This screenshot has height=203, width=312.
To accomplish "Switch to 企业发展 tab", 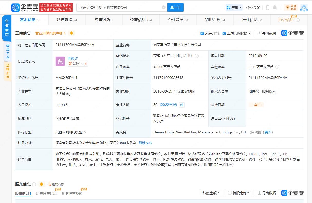I will [x=178, y=20].
